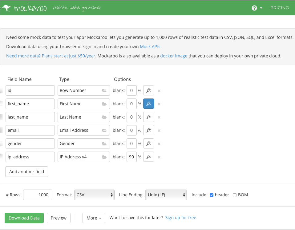The width and height of the screenshot is (295, 230).
Task: Grab the drag handle for id row
Action: tap(1, 90)
